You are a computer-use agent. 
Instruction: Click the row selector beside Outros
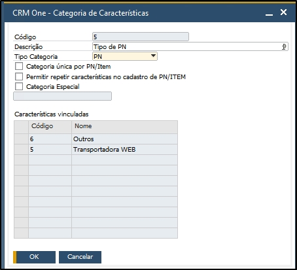click(x=21, y=139)
